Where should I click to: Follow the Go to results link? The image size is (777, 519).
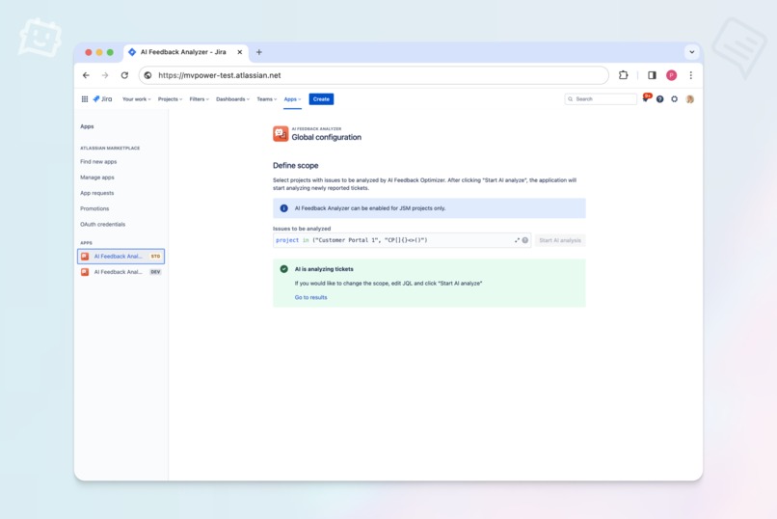pyautogui.click(x=310, y=297)
